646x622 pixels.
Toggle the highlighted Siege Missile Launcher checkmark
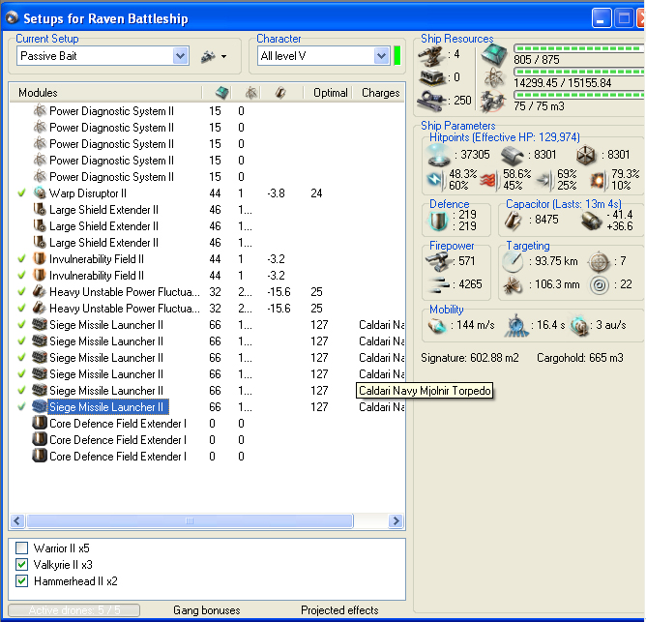22,407
